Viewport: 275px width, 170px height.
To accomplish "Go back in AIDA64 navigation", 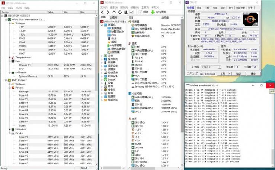I will [103, 12].
